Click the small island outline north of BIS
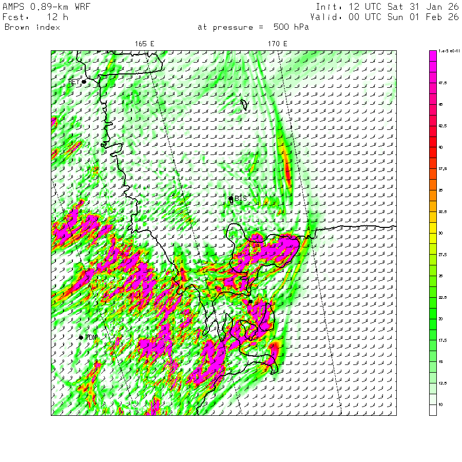This screenshot has height=462, width=462. coord(244,105)
